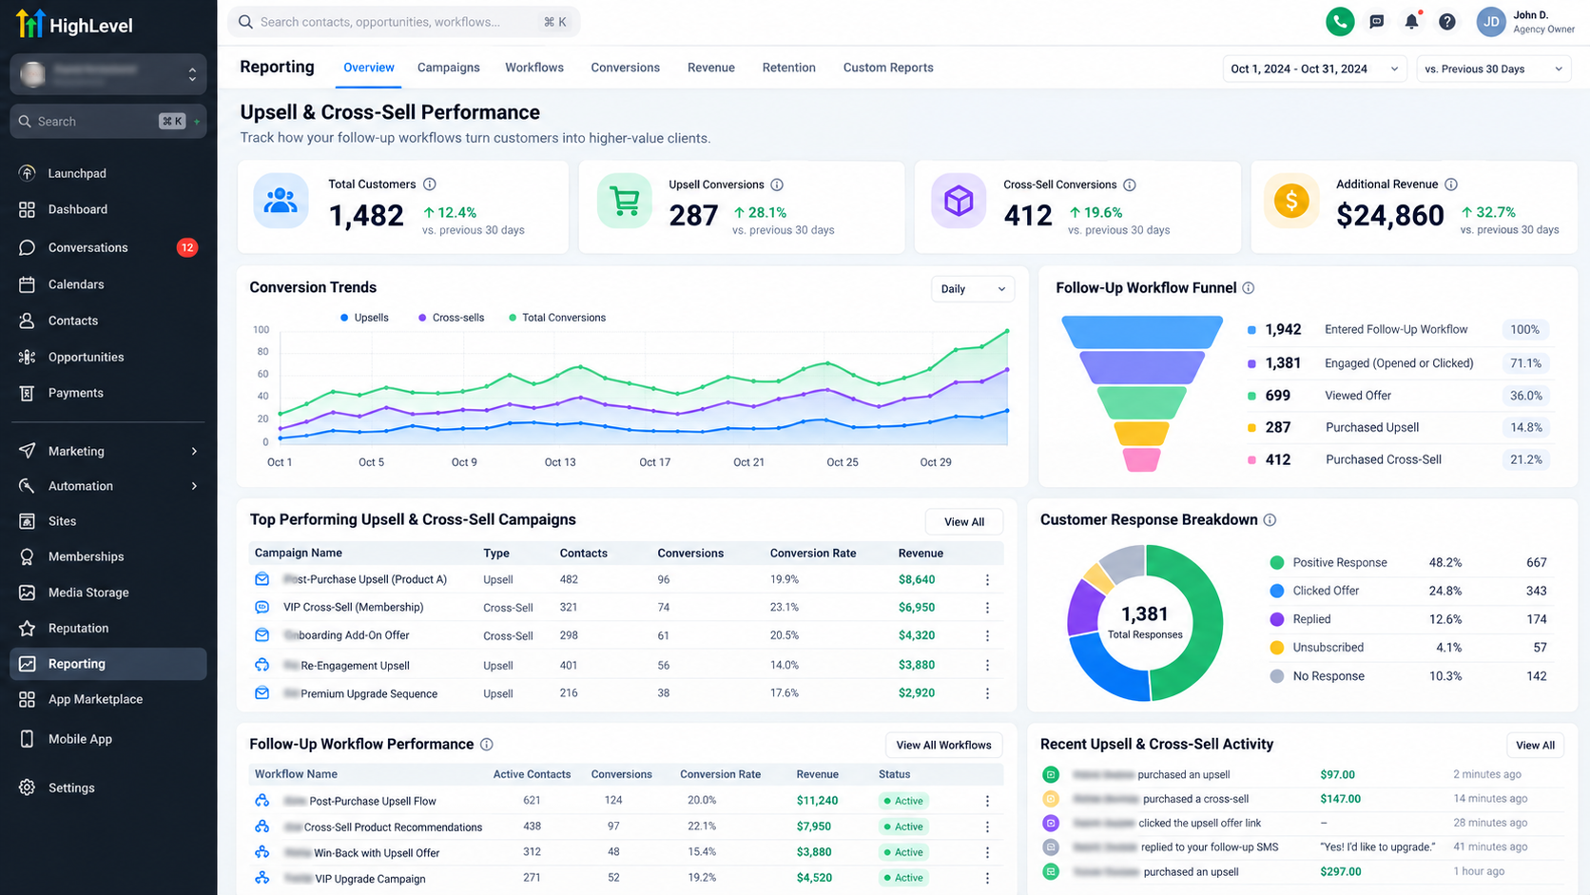Click info icon next to Additional Revenue
This screenshot has height=895, width=1590.
1451,185
